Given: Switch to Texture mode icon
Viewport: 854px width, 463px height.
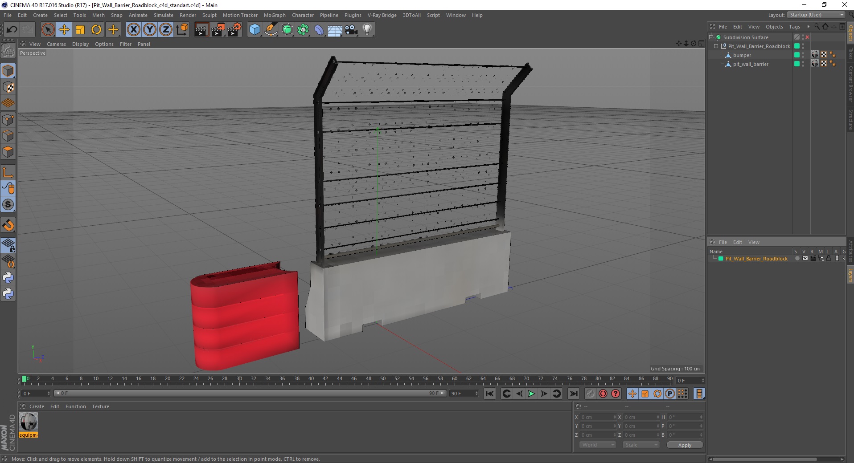Looking at the screenshot, I should pos(8,87).
